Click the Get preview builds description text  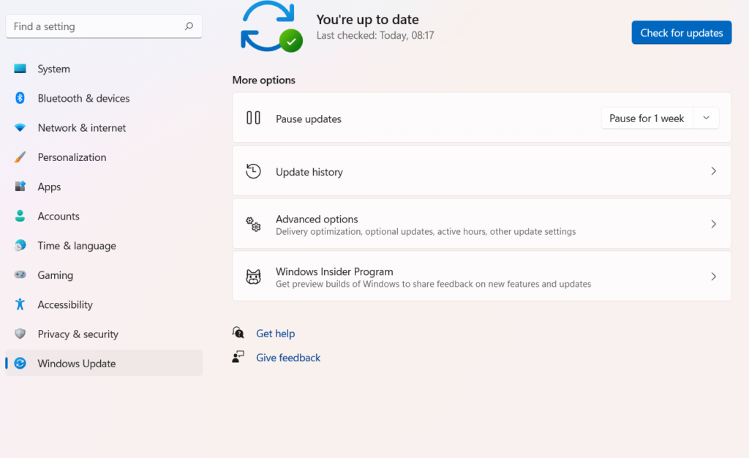tap(433, 284)
